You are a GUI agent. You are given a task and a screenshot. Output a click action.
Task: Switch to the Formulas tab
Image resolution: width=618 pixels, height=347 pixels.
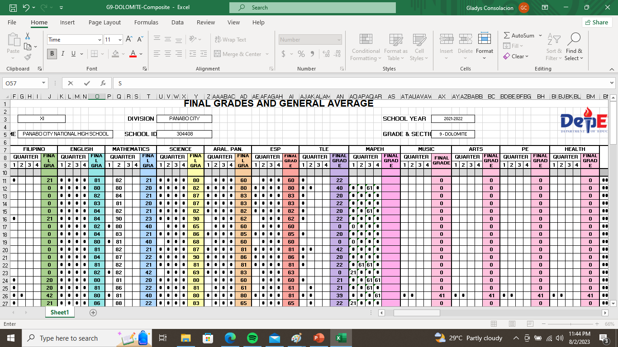point(146,22)
